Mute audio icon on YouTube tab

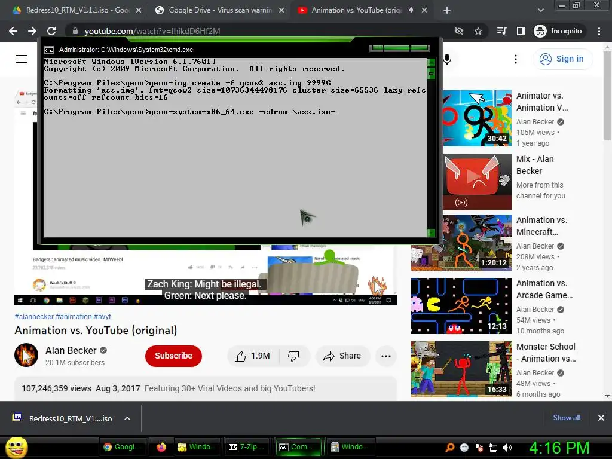click(x=411, y=10)
